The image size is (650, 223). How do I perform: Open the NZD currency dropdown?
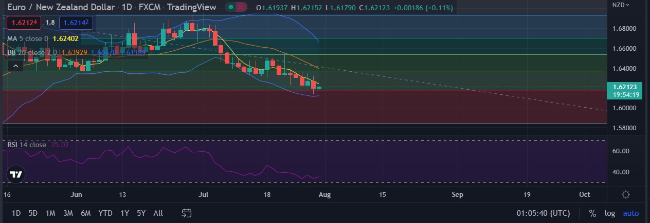620,5
